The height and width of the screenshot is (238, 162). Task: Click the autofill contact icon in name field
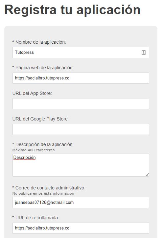(144, 53)
